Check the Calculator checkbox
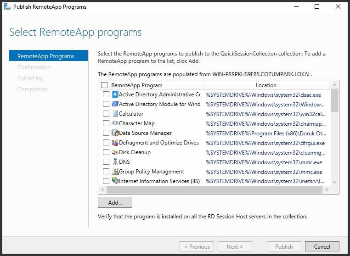The image size is (350, 256). [106, 113]
